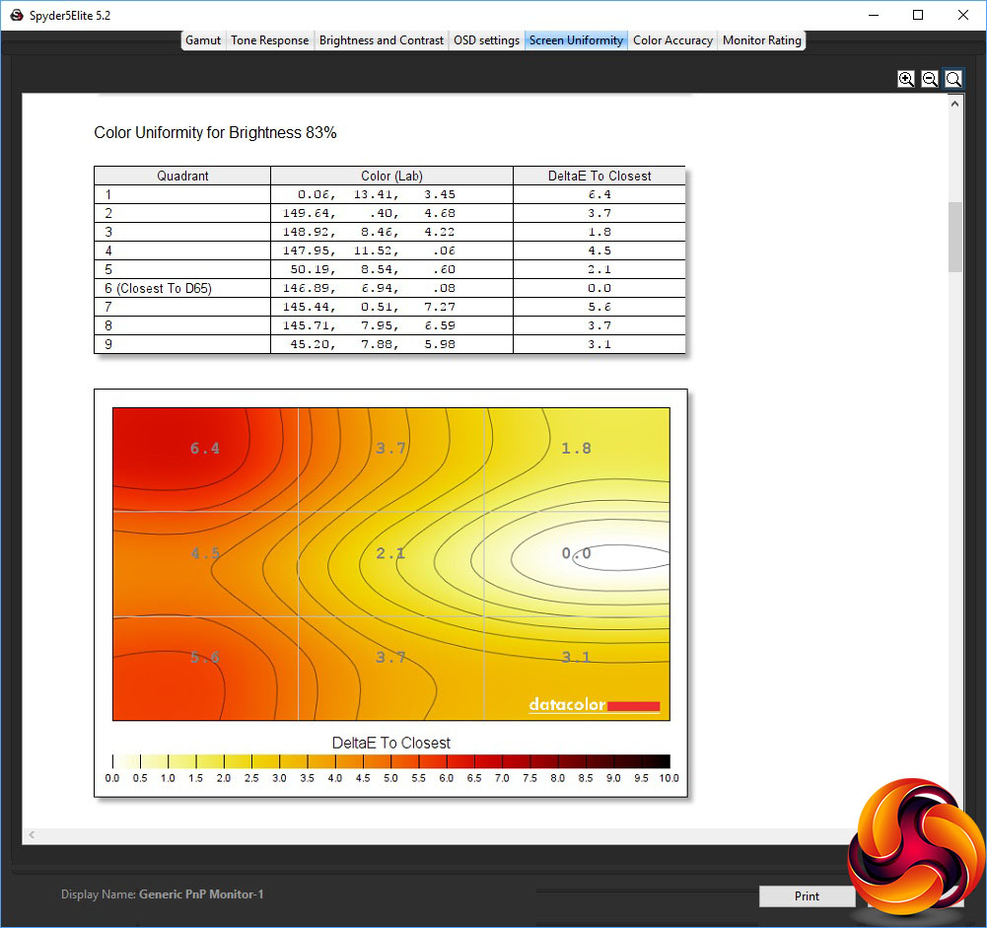Image resolution: width=987 pixels, height=928 pixels.
Task: Go to the OSD settings tab
Action: pos(486,40)
